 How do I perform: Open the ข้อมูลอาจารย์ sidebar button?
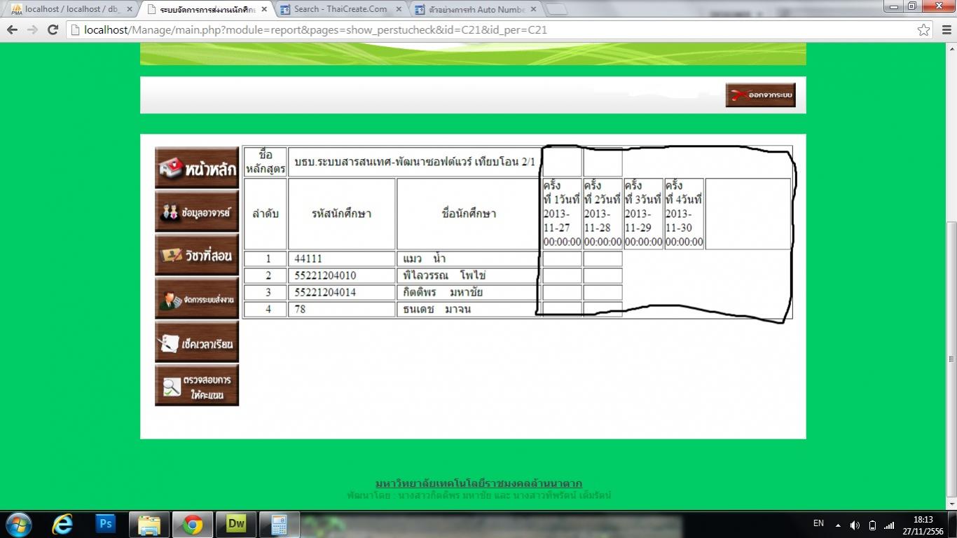tap(197, 211)
